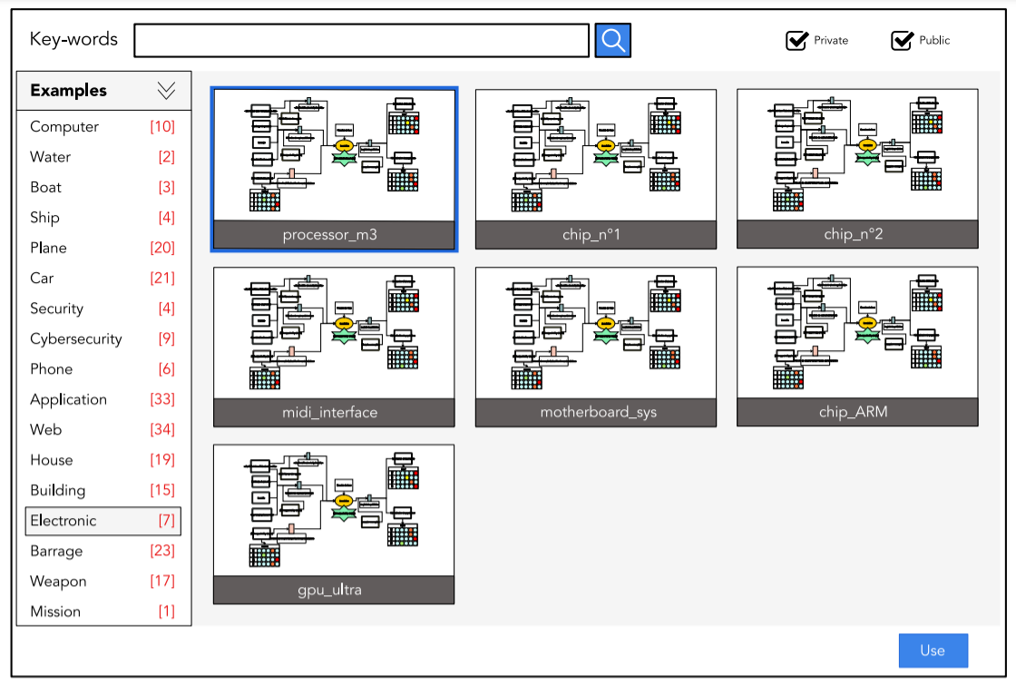The height and width of the screenshot is (685, 1016).
Task: Pick the Web category
Action: (x=103, y=430)
